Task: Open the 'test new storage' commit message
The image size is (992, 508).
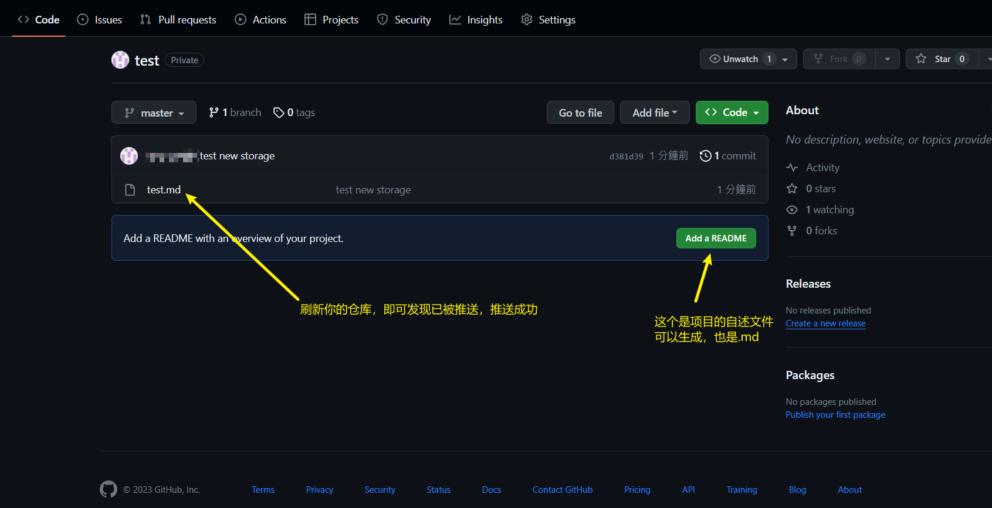Action: pos(237,156)
